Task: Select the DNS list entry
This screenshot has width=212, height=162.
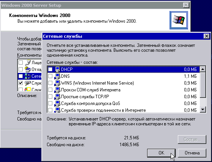Action: [123, 76]
